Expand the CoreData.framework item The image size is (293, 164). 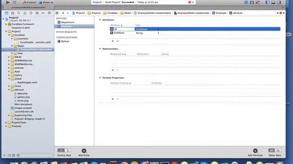click(x=6, y=24)
